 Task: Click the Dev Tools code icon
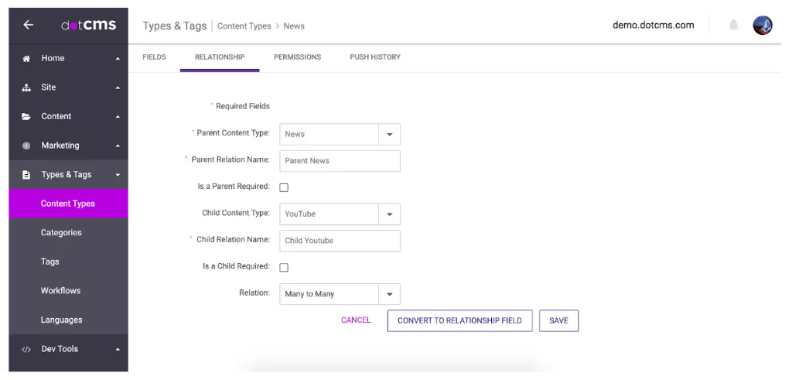tap(26, 349)
